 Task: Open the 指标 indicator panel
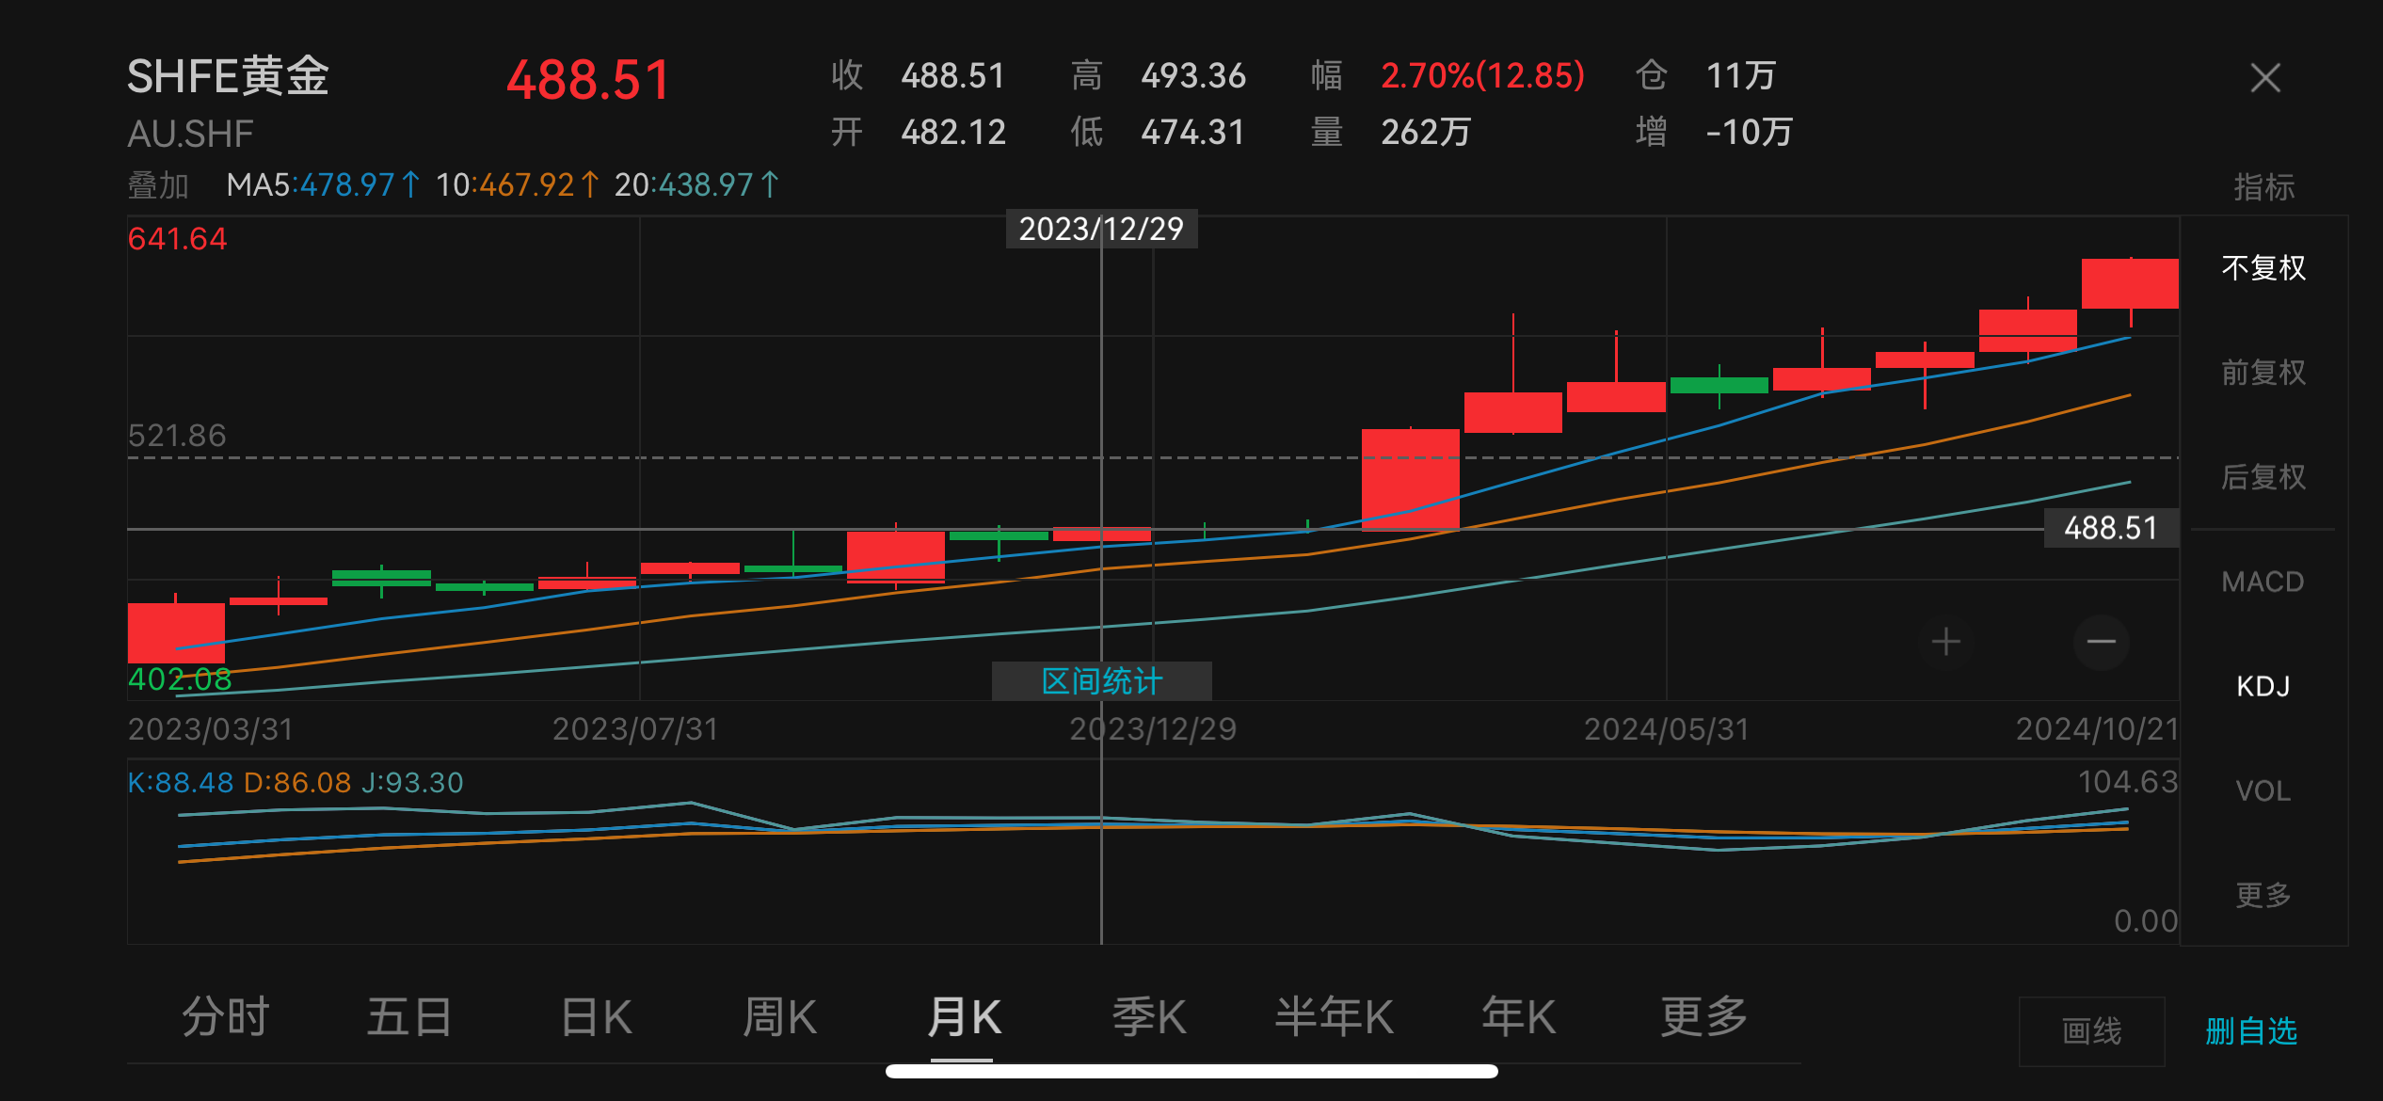2263,188
